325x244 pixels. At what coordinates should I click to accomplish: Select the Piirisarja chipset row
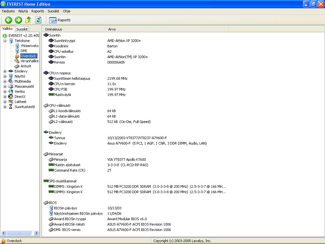click(183, 159)
